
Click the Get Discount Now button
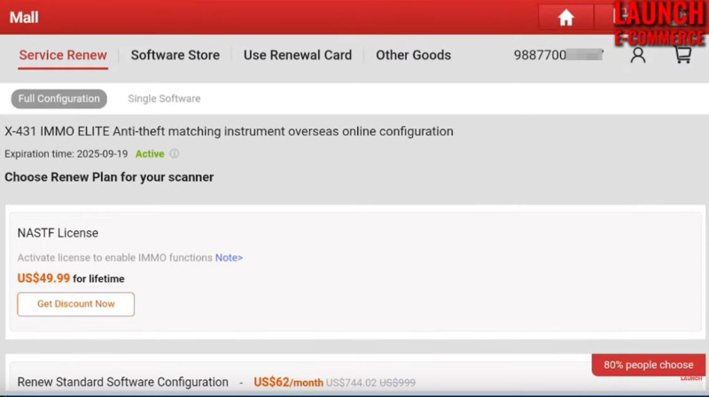coord(75,304)
